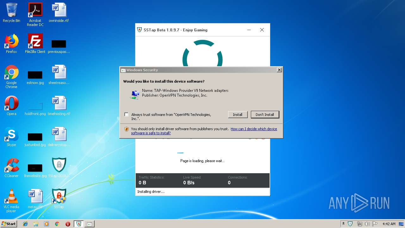Open Opera from the taskbar
Image resolution: width=405 pixels, height=228 pixels.
click(x=68, y=224)
